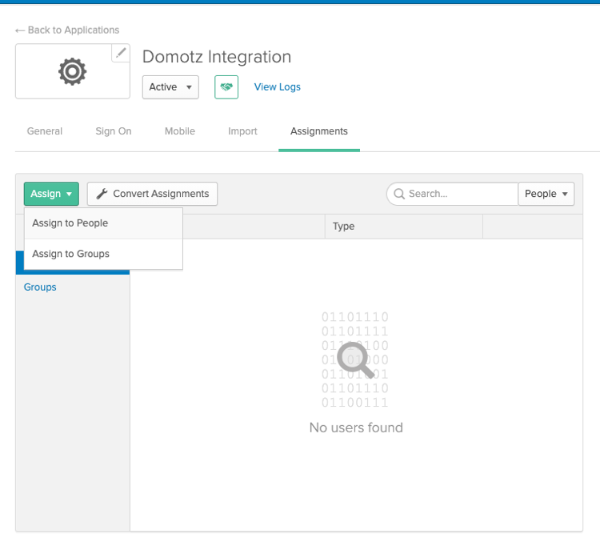Select Groups in the sidebar

(x=40, y=287)
